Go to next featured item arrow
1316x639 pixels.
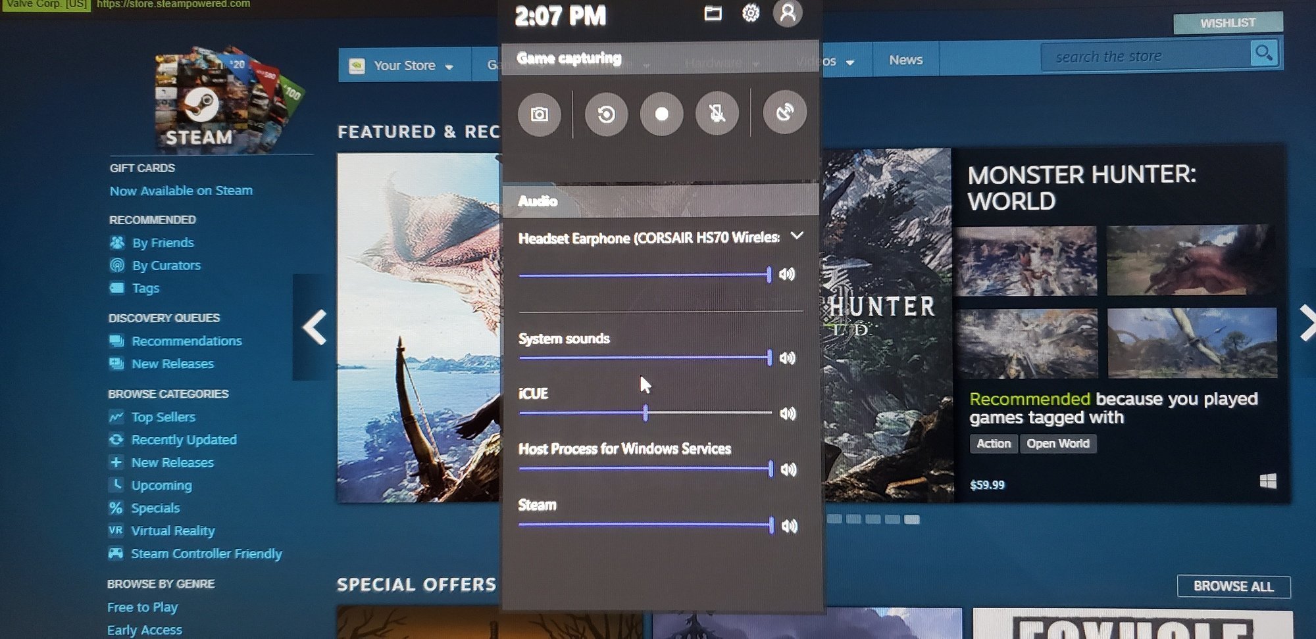click(x=1307, y=323)
